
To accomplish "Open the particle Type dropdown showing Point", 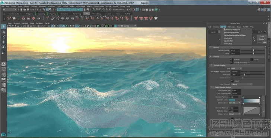I will (236, 68).
